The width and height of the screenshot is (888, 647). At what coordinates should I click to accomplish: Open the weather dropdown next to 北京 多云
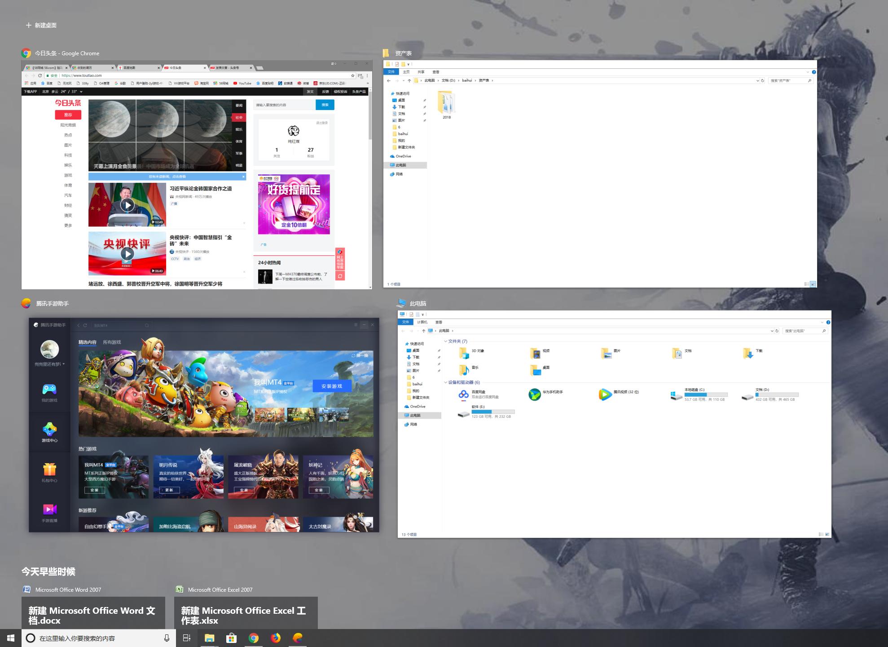click(82, 91)
